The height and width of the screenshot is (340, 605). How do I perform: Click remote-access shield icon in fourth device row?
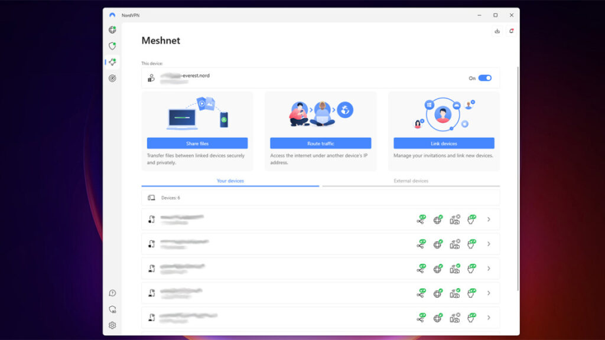click(x=471, y=293)
